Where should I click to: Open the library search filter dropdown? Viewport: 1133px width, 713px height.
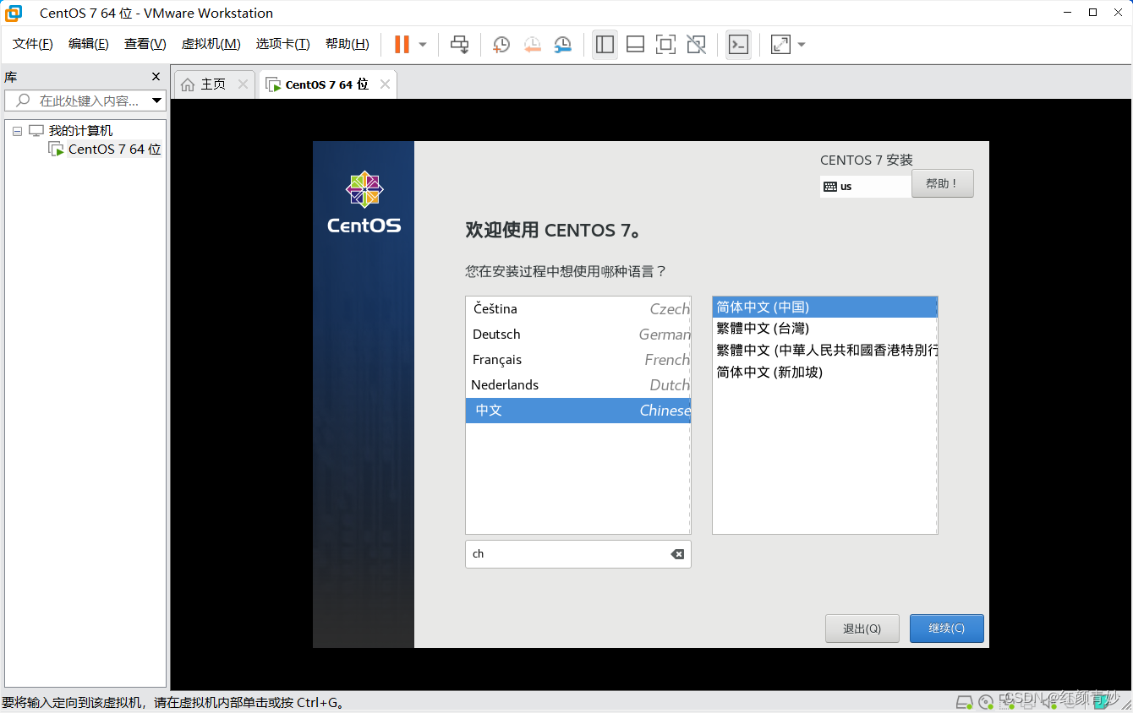click(156, 101)
